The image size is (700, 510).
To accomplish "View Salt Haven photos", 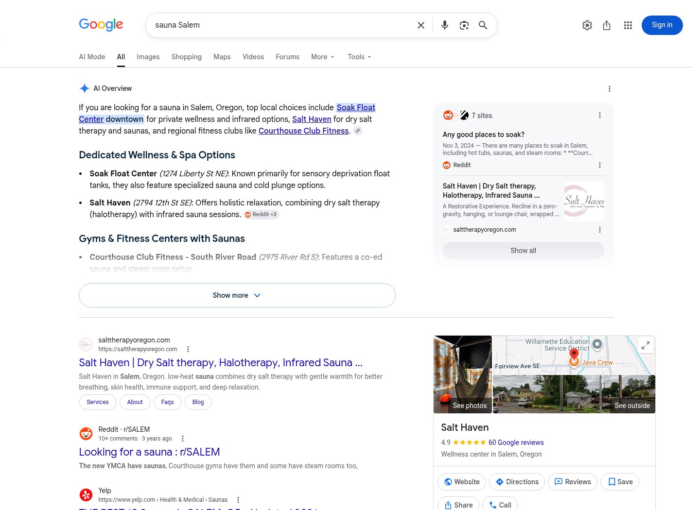I will pyautogui.click(x=463, y=374).
